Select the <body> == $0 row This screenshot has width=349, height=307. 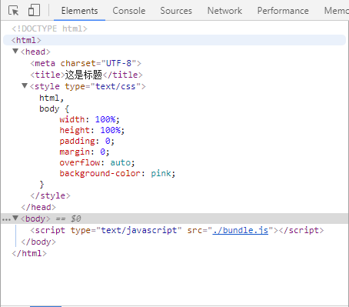[174, 219]
